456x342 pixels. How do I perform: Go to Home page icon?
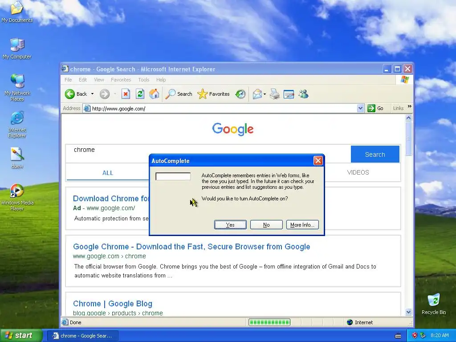(x=154, y=94)
